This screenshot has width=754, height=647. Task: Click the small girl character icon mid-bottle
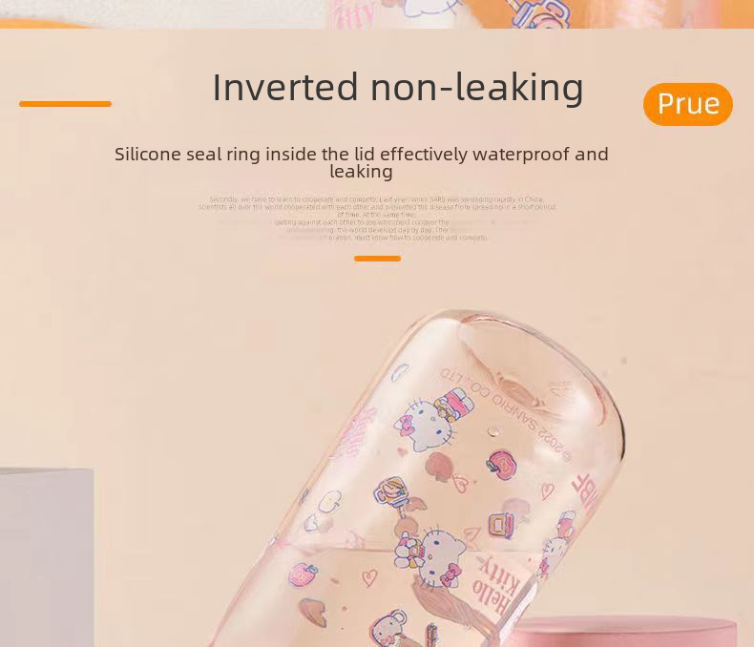tap(390, 490)
